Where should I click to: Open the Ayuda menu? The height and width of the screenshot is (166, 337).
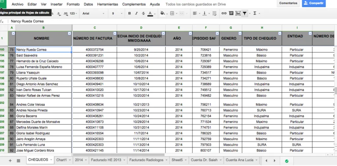click(x=155, y=4)
